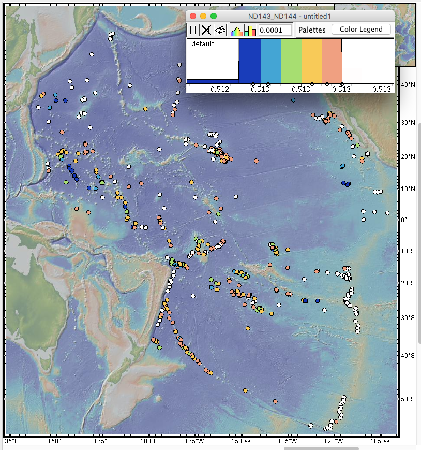Click the 165°E longitude label
The height and width of the screenshot is (450, 421).
(102, 441)
